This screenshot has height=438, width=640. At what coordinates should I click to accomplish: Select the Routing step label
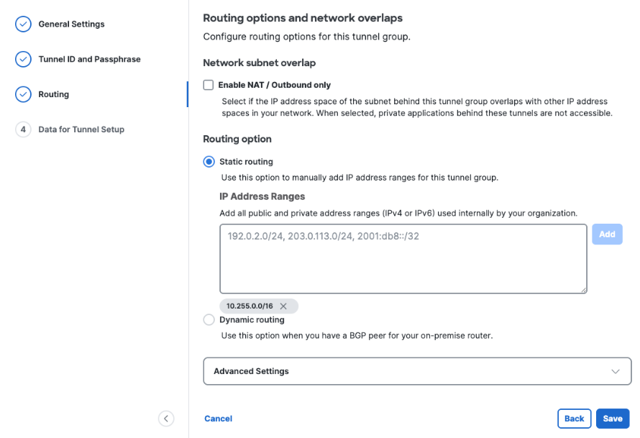coord(53,94)
